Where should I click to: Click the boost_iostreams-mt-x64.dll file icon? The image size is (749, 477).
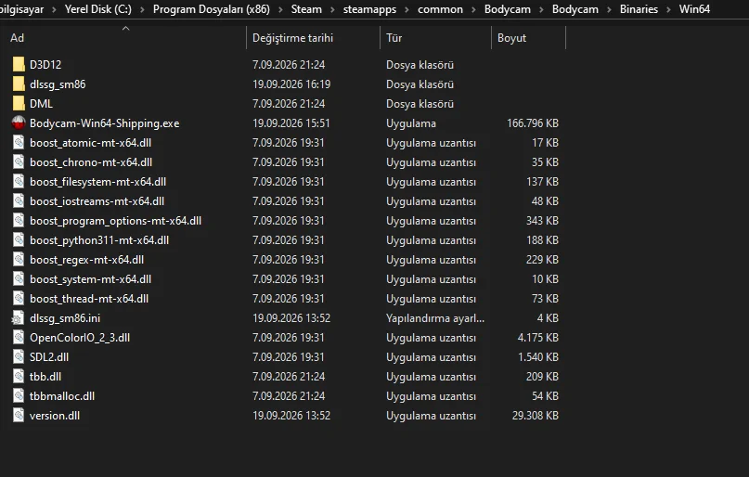[19, 201]
